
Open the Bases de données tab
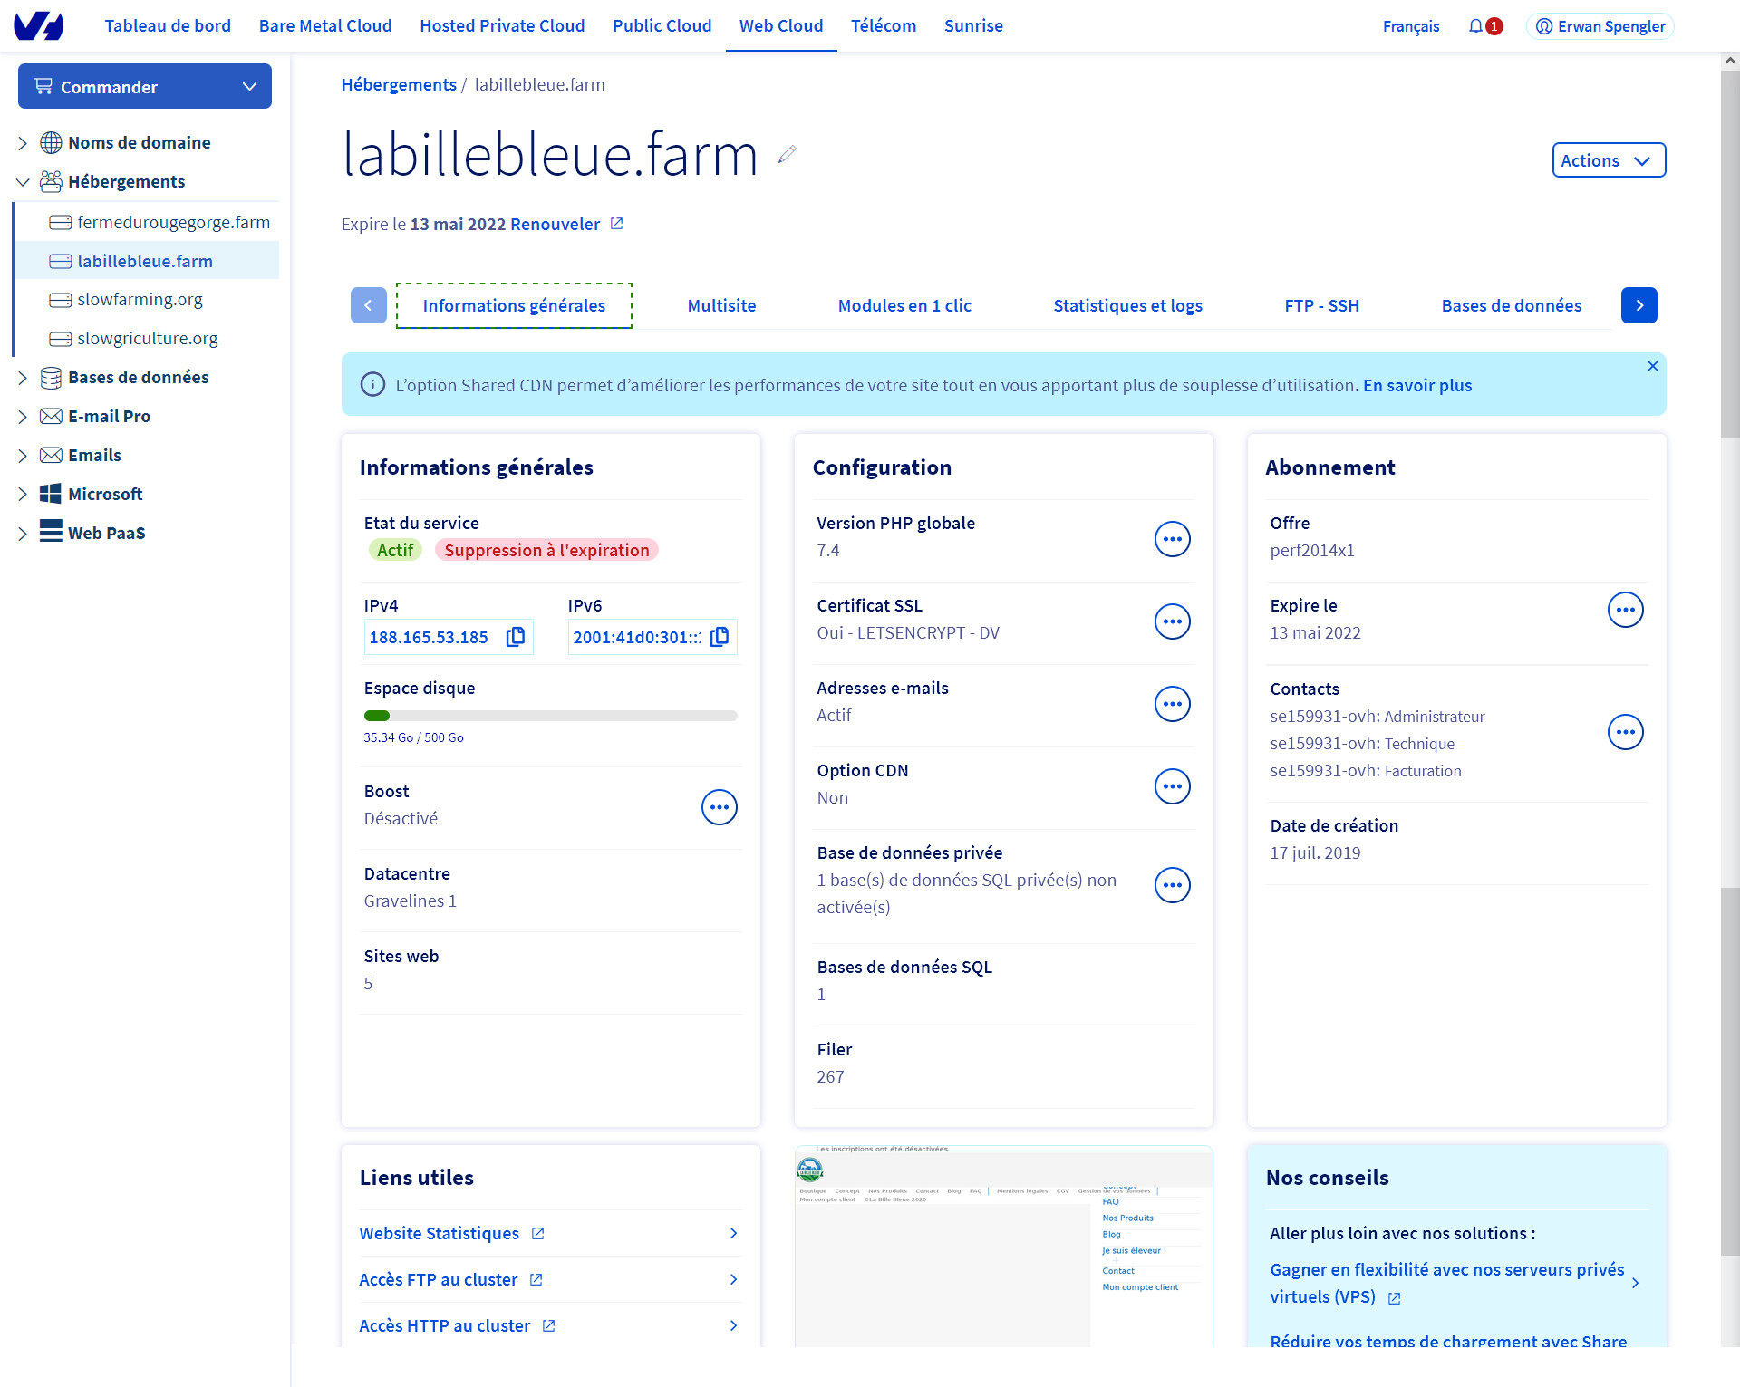click(x=1512, y=305)
